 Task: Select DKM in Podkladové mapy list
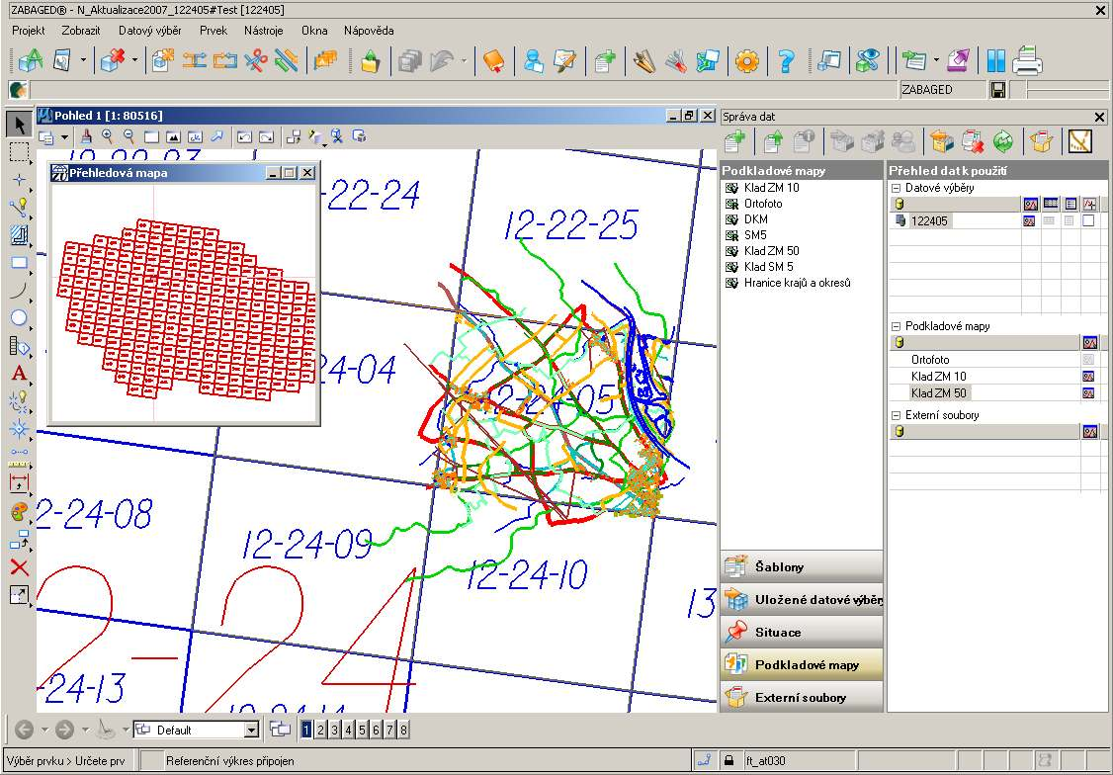[x=756, y=219]
